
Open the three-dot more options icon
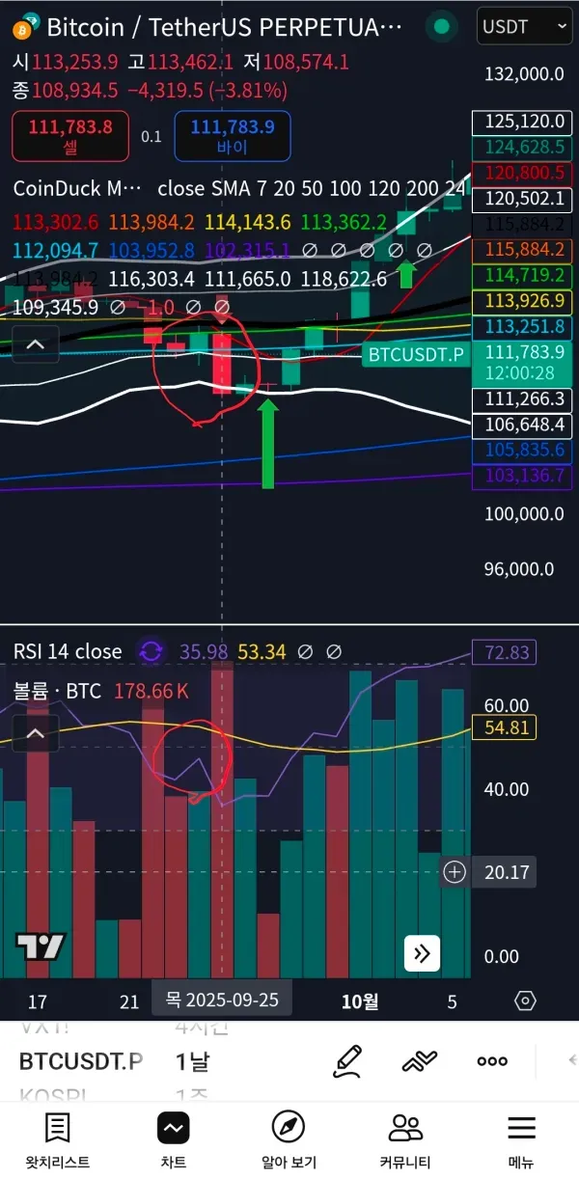coord(492,1061)
